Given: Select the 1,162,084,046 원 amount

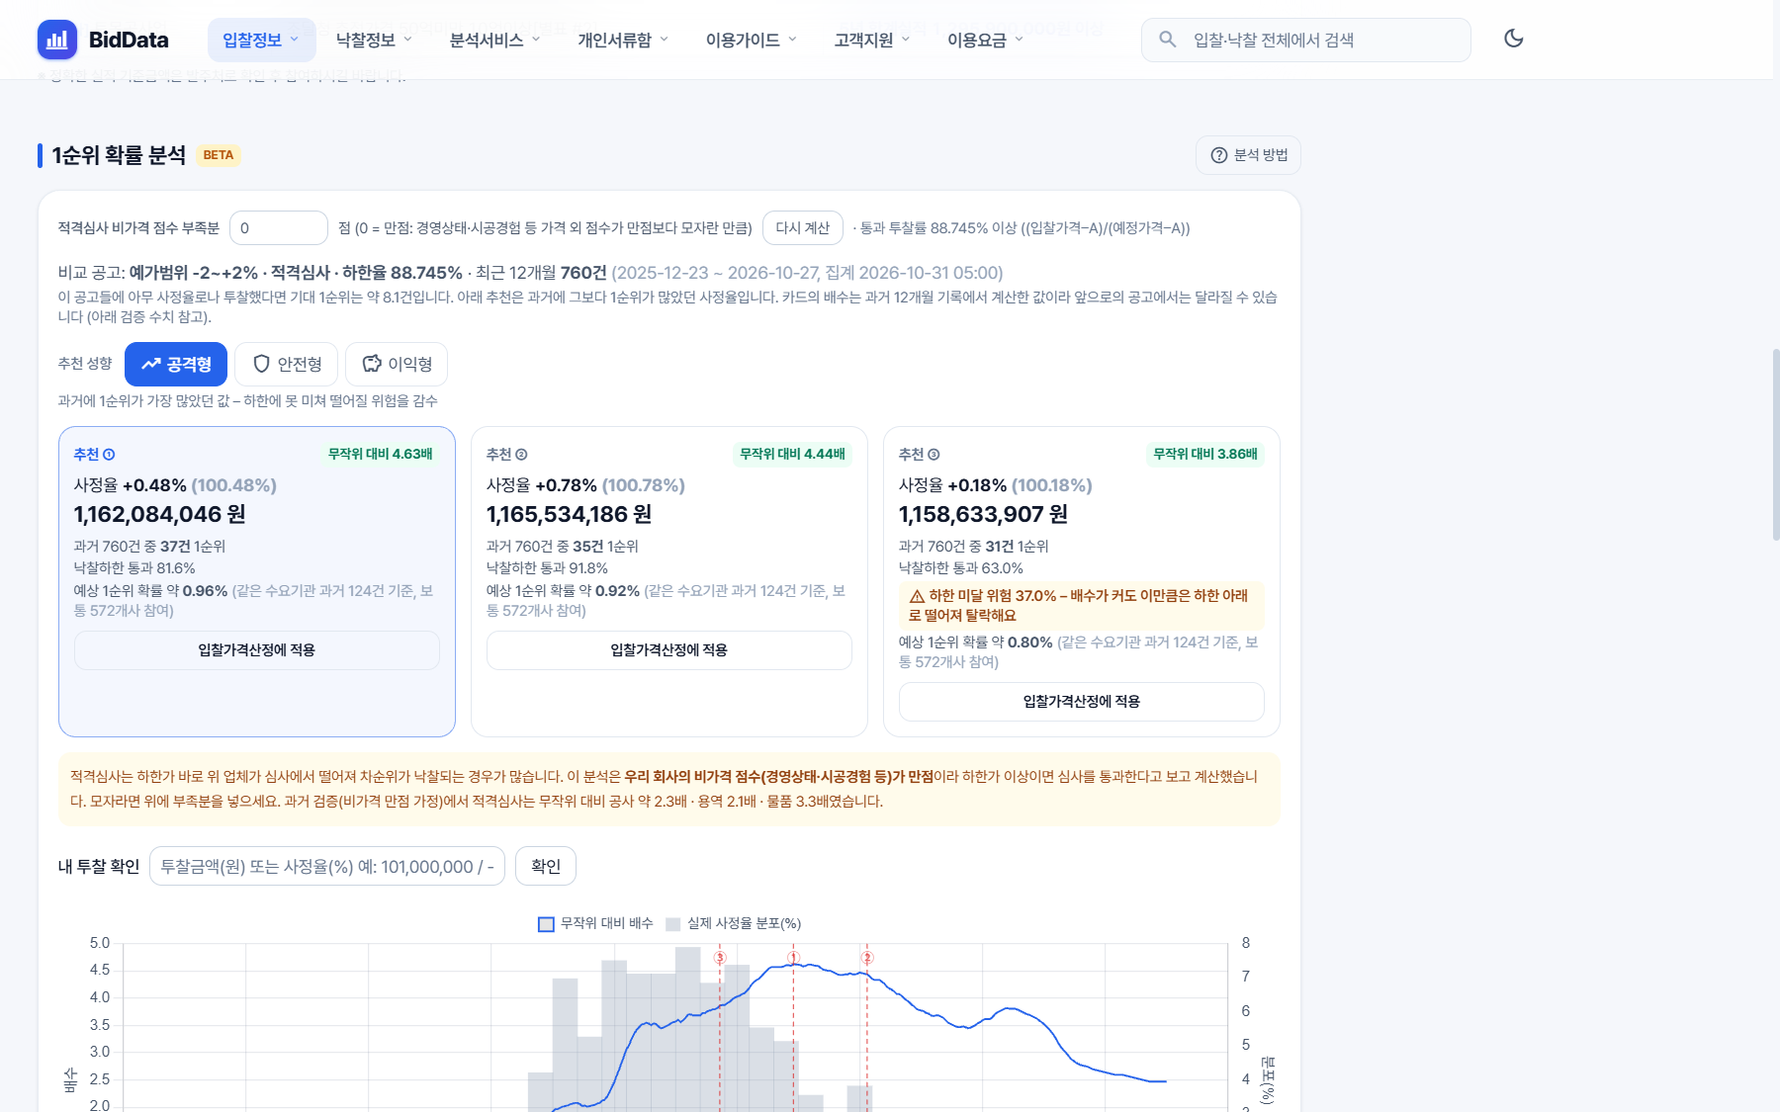Looking at the screenshot, I should [x=160, y=514].
